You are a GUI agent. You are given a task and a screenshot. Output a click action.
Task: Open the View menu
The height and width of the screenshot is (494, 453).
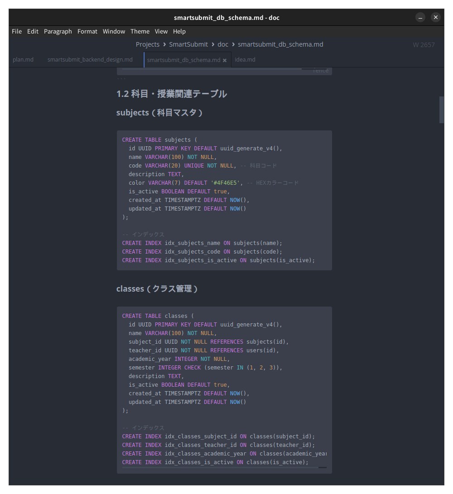point(161,32)
